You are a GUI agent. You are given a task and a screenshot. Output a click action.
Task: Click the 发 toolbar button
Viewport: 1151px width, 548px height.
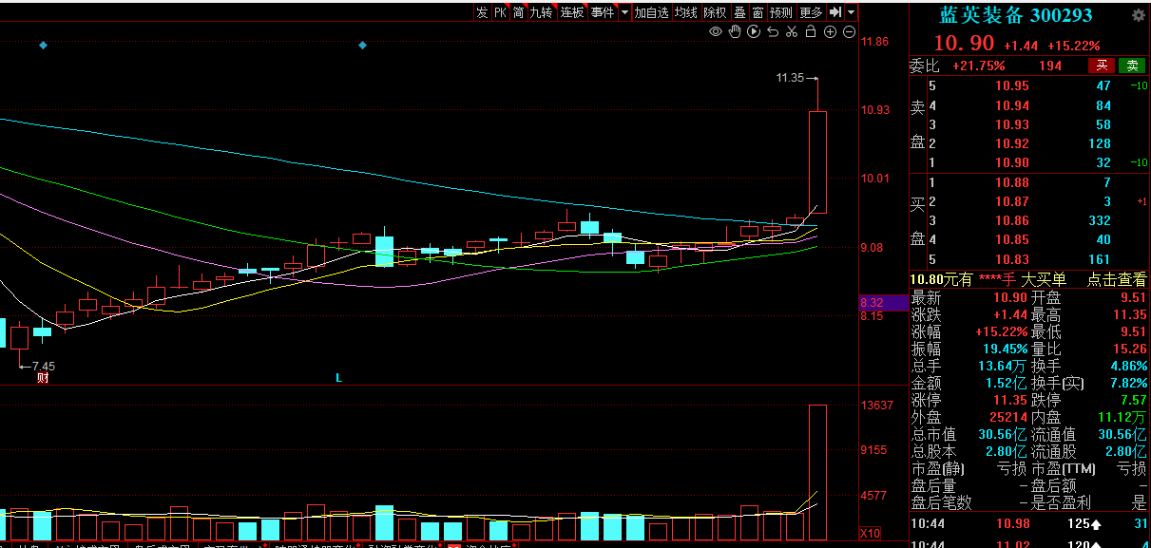point(482,12)
